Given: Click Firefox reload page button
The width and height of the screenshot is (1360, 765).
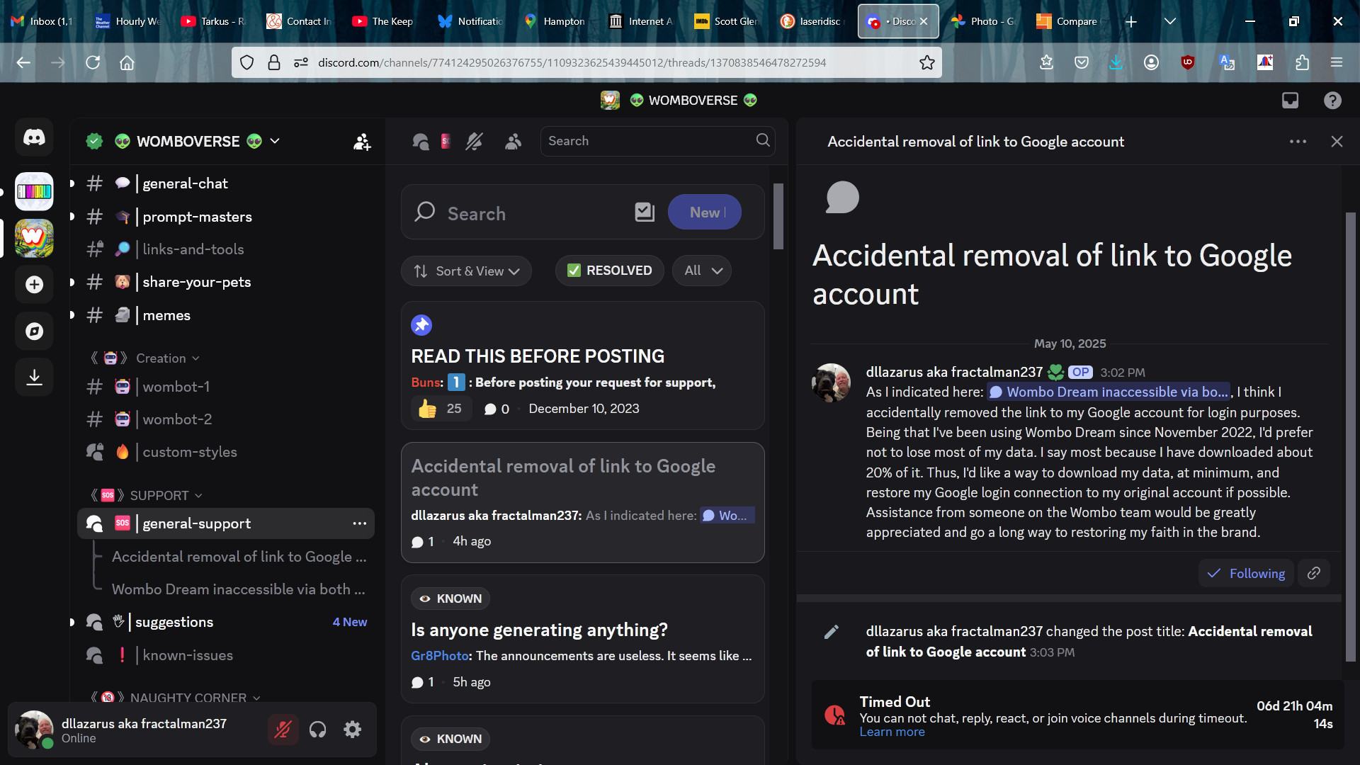Looking at the screenshot, I should 93,62.
